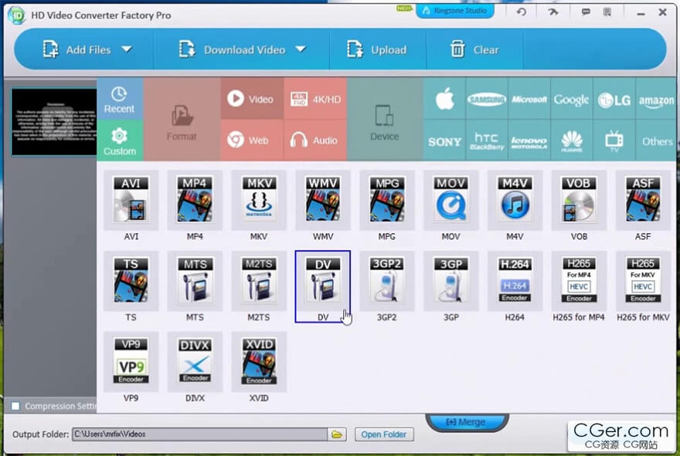Open TV device presets
Screen dimensions: 680x456
pos(614,140)
